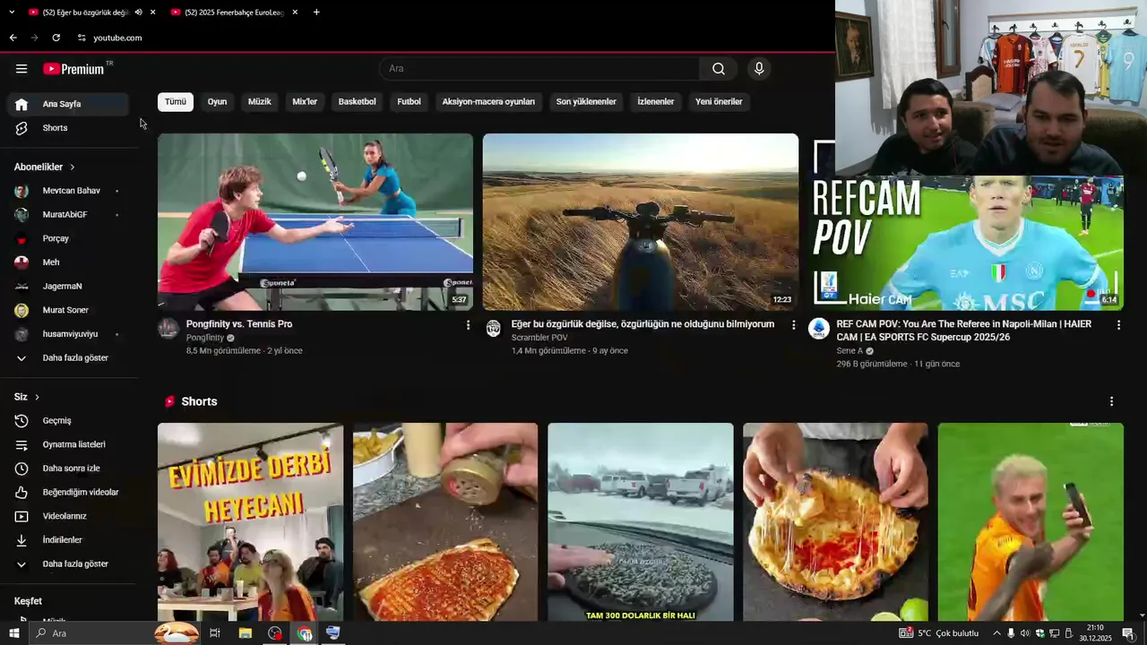Open Serie A channel name link
The height and width of the screenshot is (645, 1147).
(x=849, y=351)
